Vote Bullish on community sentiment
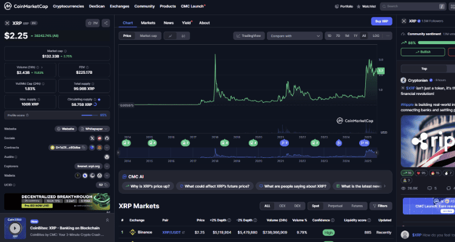The image size is (455, 242). point(423,52)
